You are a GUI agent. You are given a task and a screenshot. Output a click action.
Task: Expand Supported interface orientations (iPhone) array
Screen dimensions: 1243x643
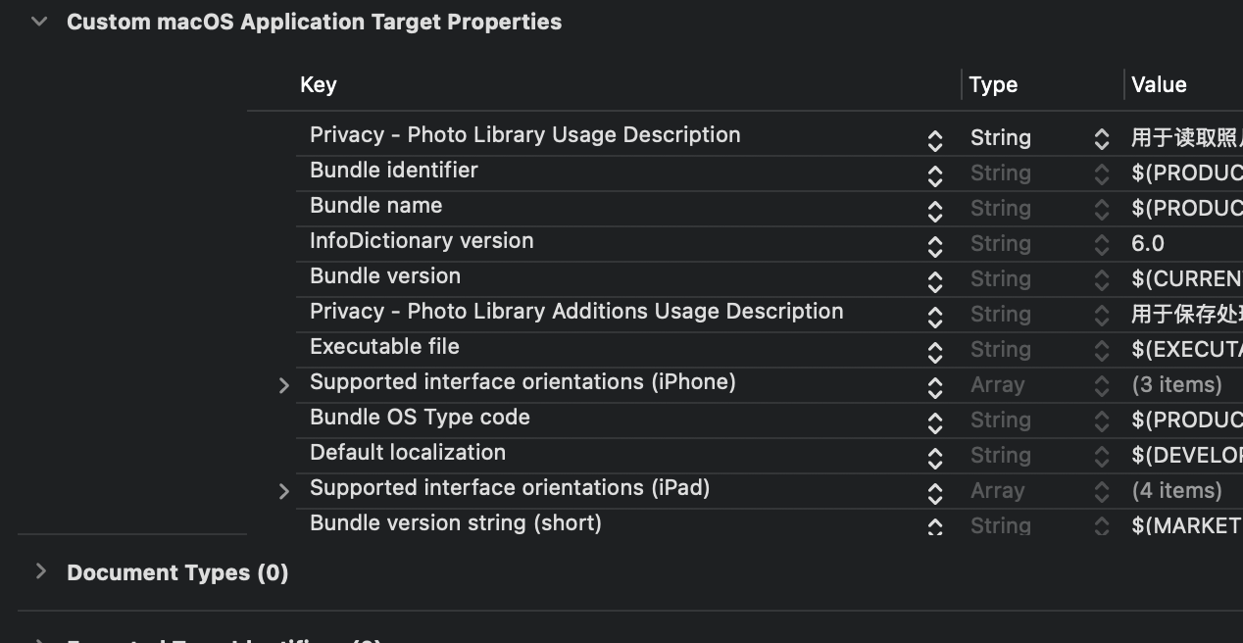click(284, 385)
